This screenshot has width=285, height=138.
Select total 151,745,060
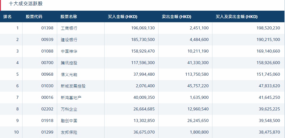tap(268, 74)
